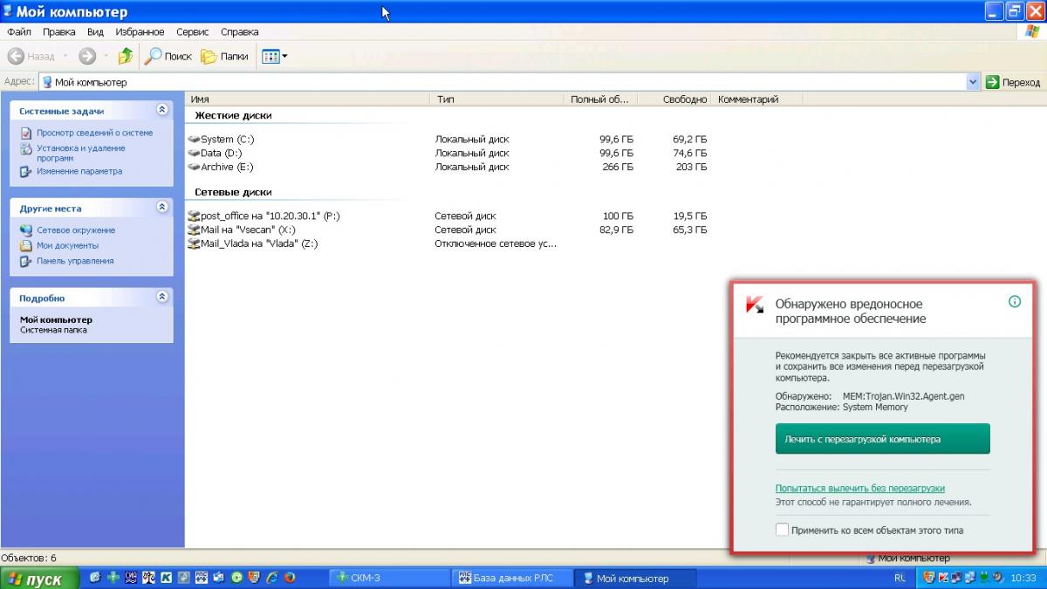Open the Правка menu
Screen dimensions: 1047x589
tap(58, 32)
